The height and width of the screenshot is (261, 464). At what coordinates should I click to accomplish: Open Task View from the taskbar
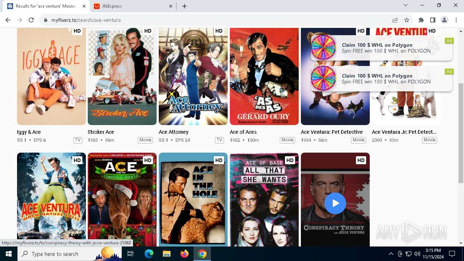point(130,254)
